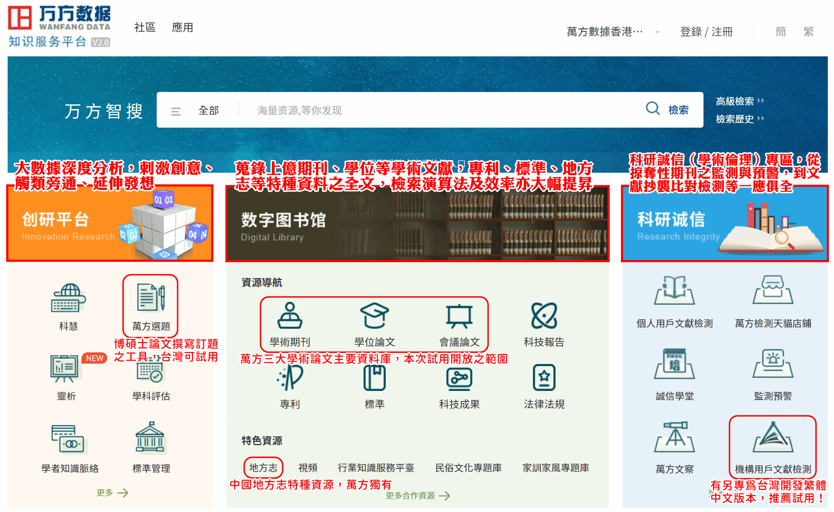The image size is (834, 512).
Task: Switch to 繁 traditional Chinese
Action: tap(809, 32)
